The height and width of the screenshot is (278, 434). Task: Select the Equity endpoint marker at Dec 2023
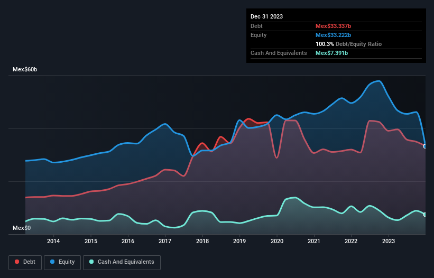[425, 146]
